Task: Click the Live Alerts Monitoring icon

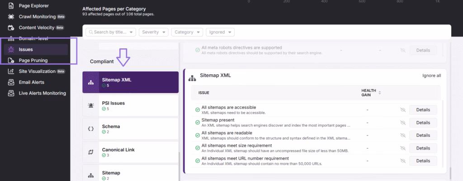Action: point(11,93)
